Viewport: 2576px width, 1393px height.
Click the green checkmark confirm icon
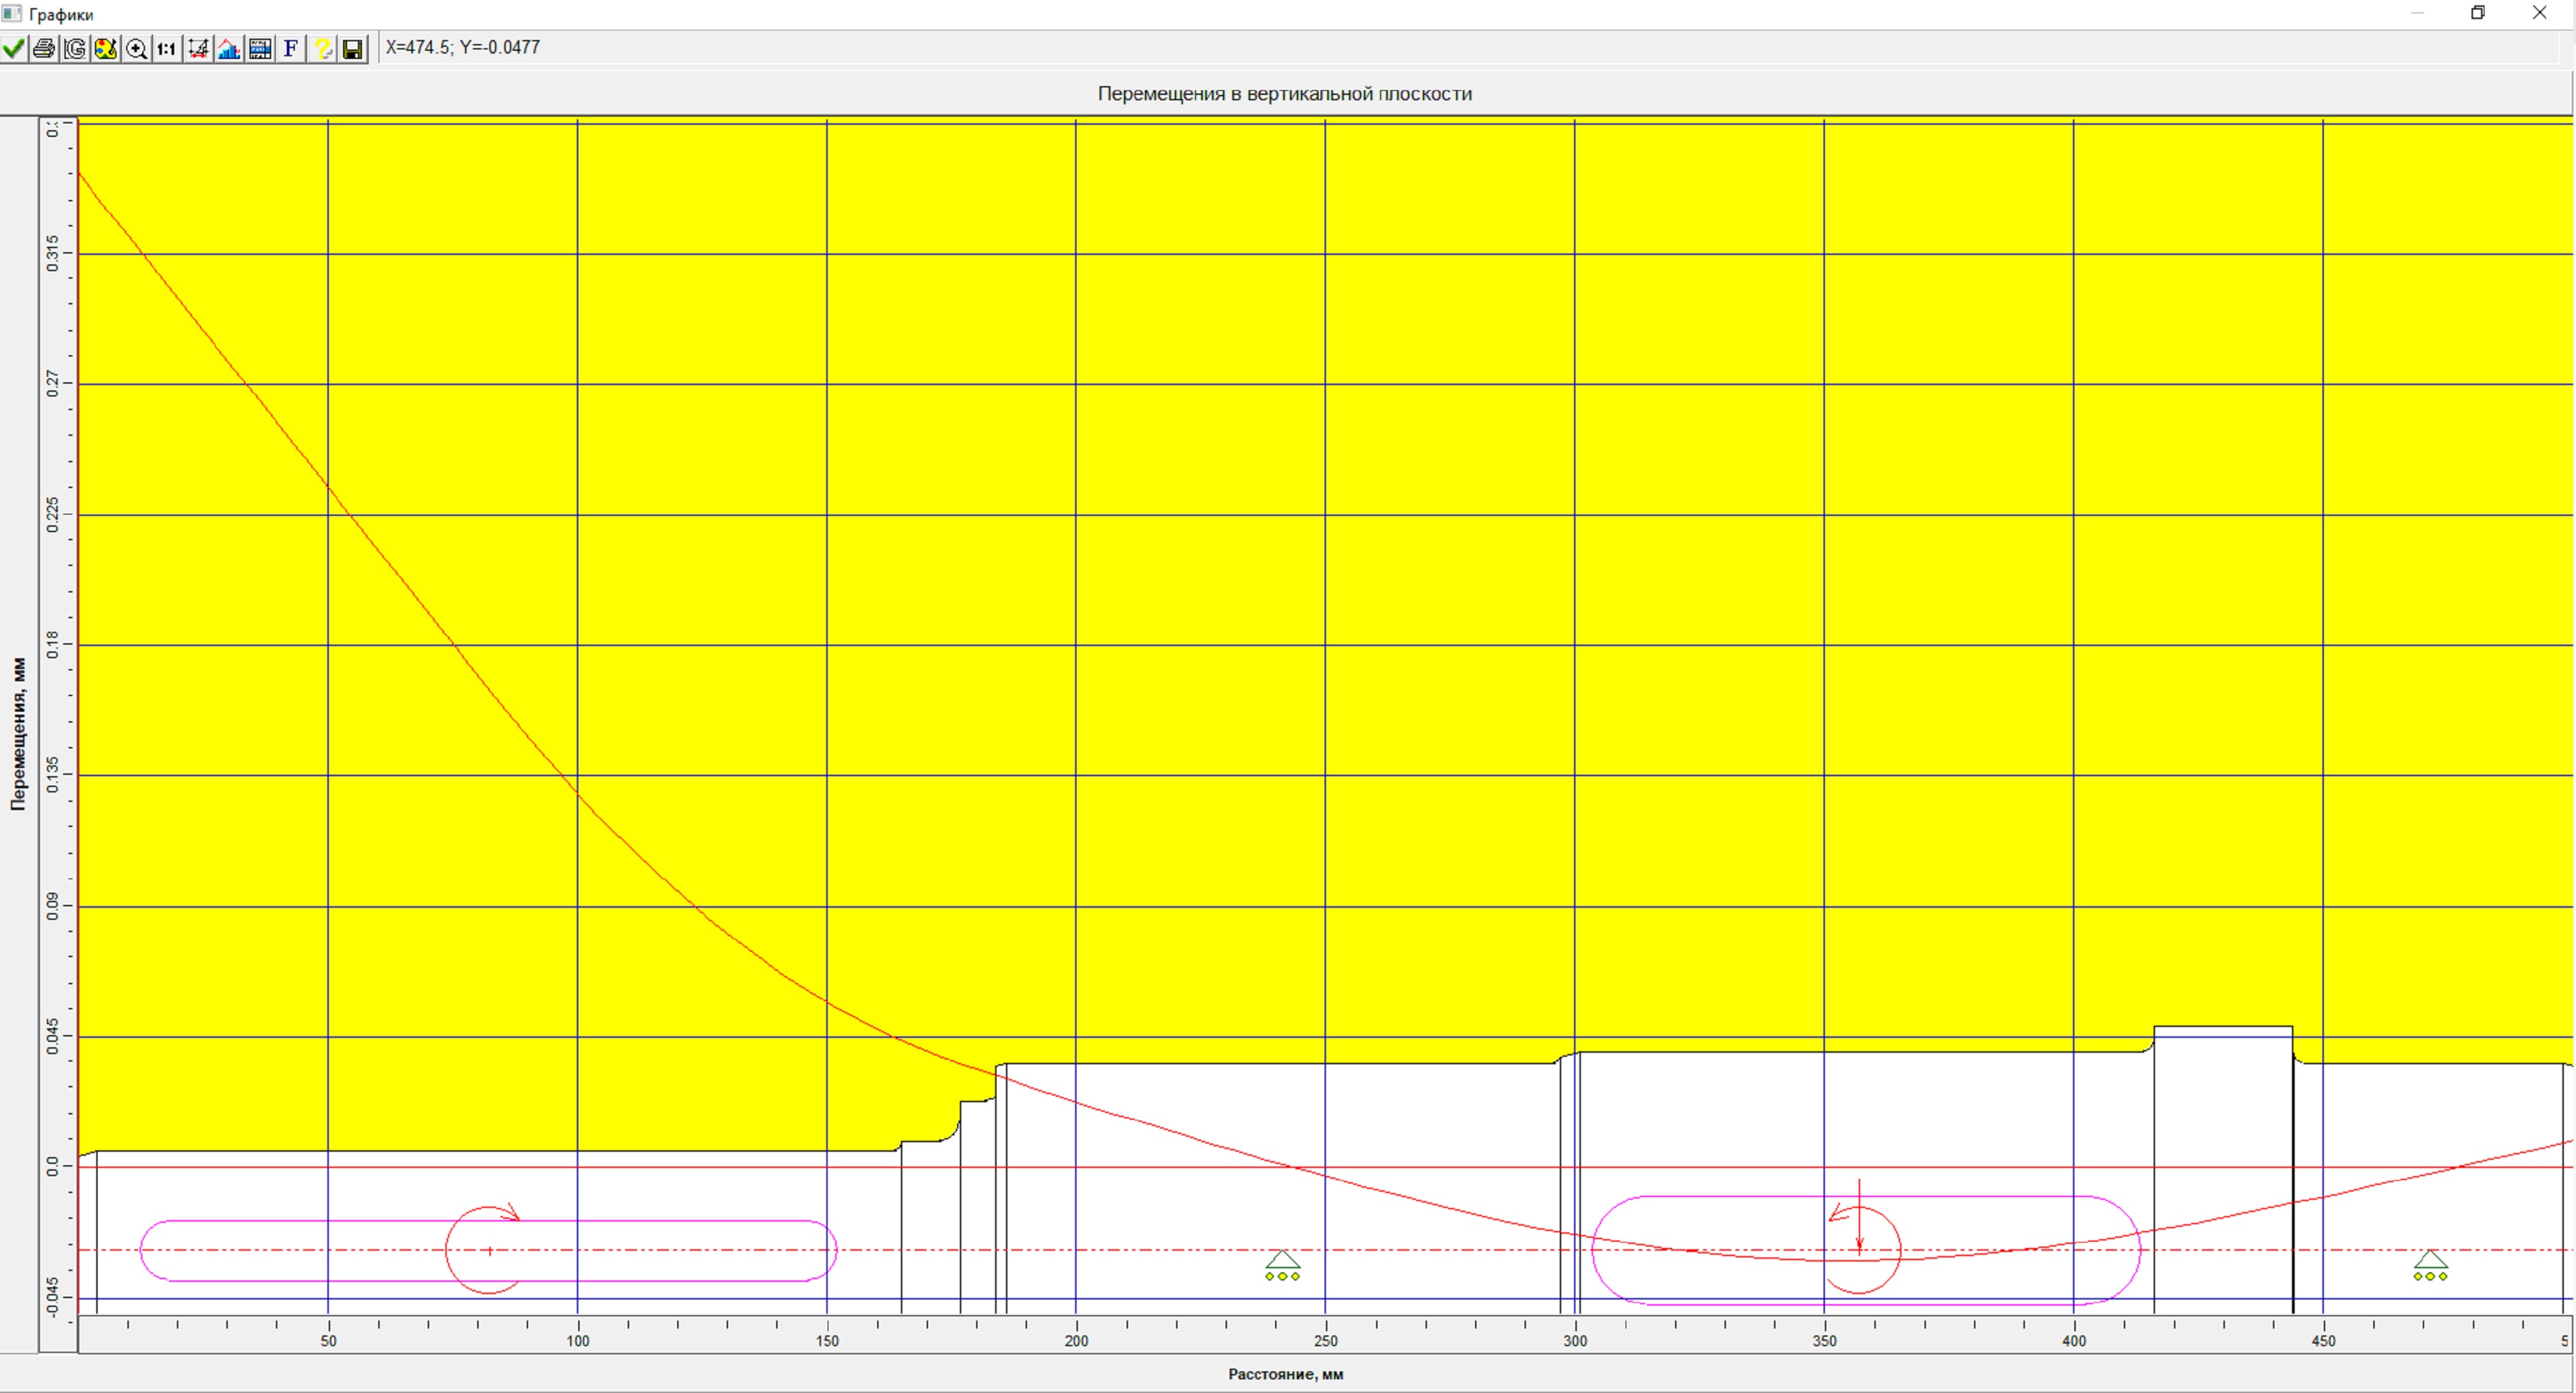click(14, 48)
